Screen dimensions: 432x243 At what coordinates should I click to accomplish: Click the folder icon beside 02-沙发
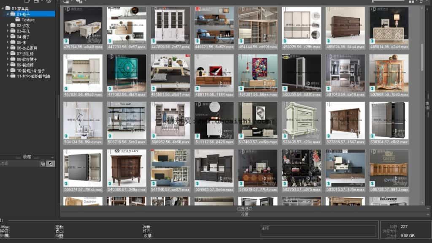pos(13,25)
